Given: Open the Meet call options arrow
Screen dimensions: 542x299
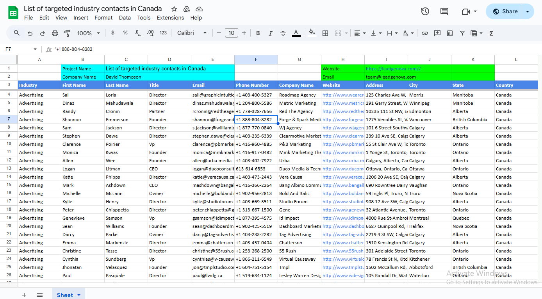Looking at the screenshot, I should [x=475, y=11].
